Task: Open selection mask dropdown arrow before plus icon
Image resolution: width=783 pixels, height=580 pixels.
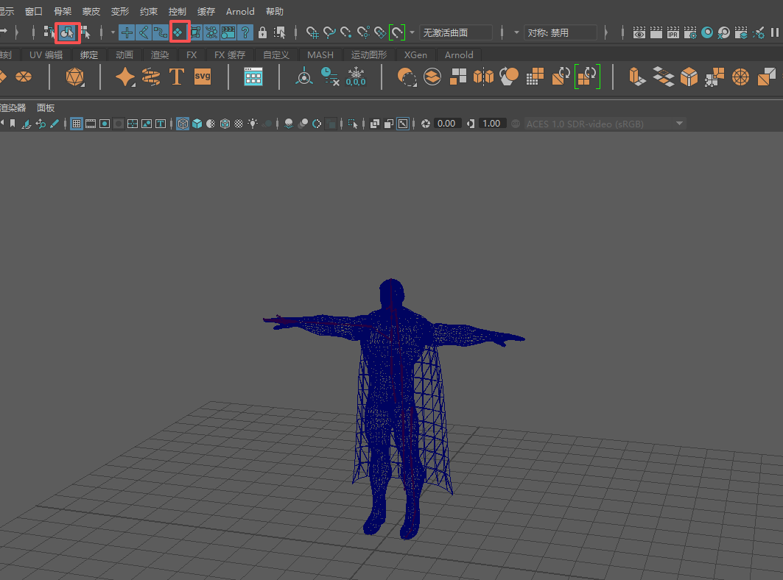Action: [x=113, y=33]
